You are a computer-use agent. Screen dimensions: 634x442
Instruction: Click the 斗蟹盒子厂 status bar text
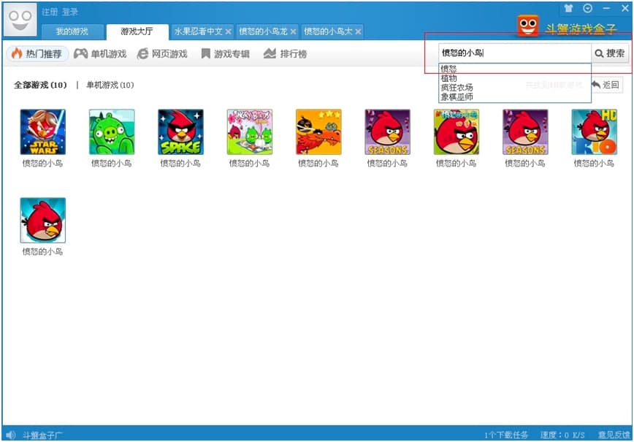point(42,435)
